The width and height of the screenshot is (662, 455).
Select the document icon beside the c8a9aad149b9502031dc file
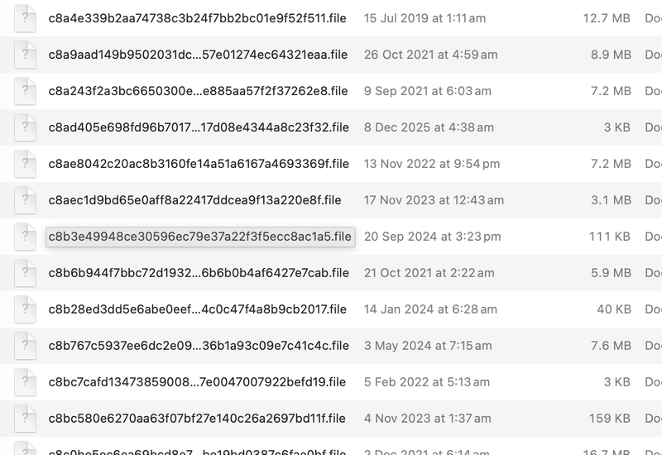25,55
